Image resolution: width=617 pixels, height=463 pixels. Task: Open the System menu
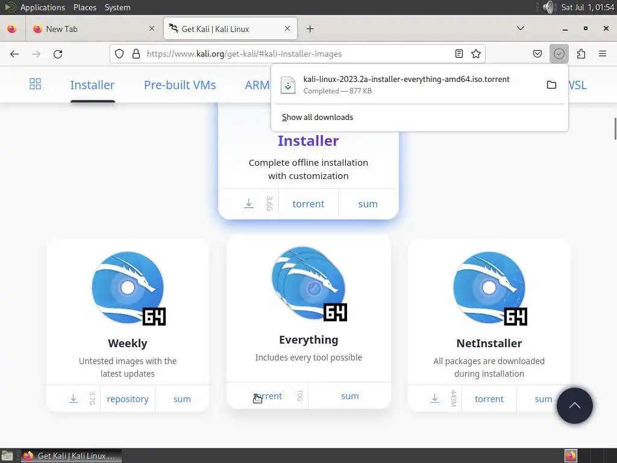click(117, 7)
